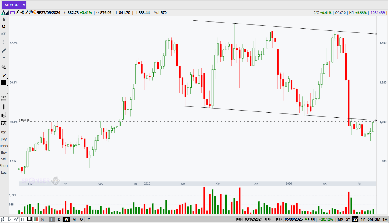
Task: Click the registered R symbol icon
Action: (x=31, y=12)
